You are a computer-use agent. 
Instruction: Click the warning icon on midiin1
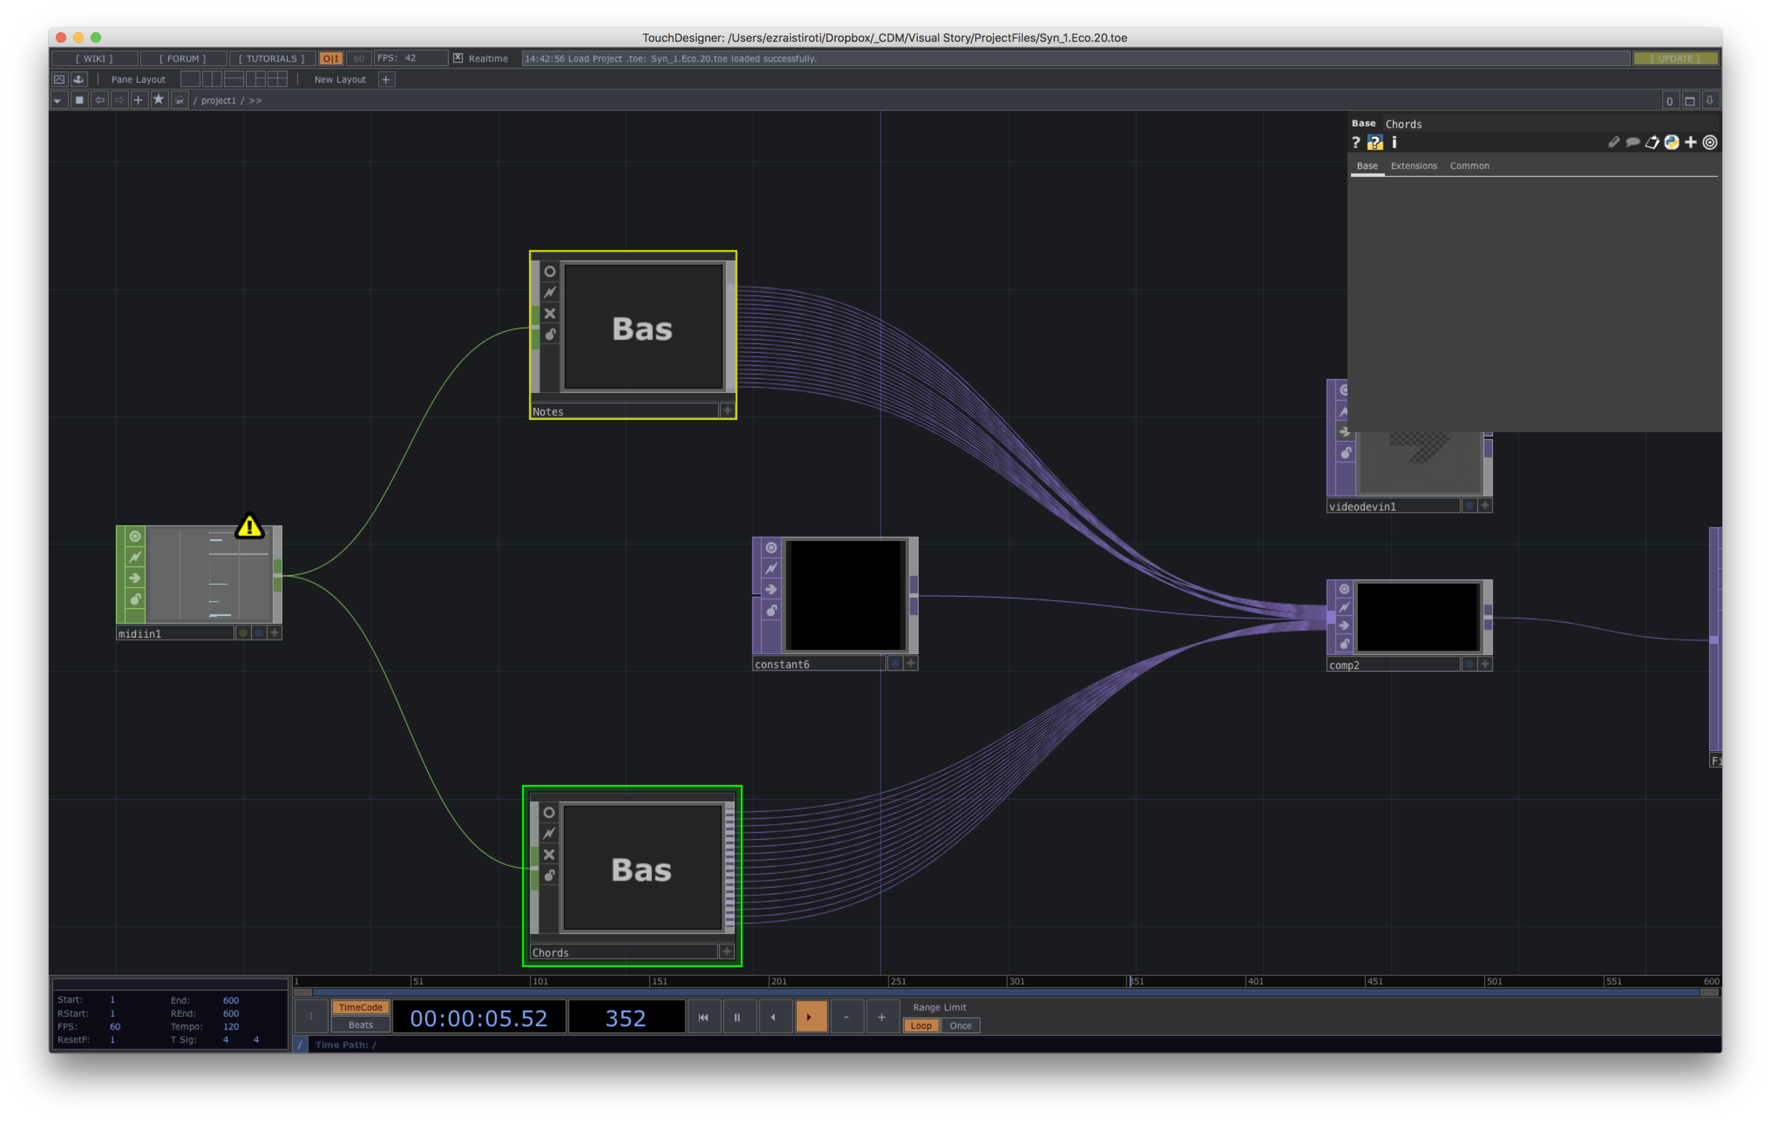[249, 526]
